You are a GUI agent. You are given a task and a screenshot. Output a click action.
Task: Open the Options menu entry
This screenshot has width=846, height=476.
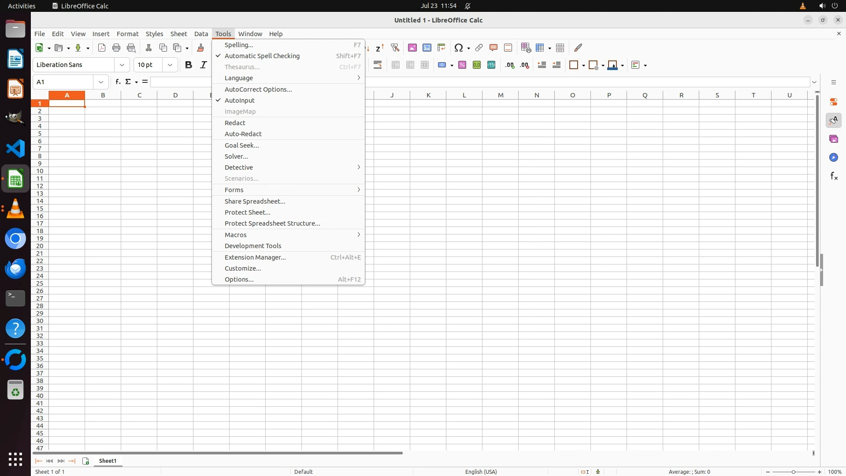[239, 279]
